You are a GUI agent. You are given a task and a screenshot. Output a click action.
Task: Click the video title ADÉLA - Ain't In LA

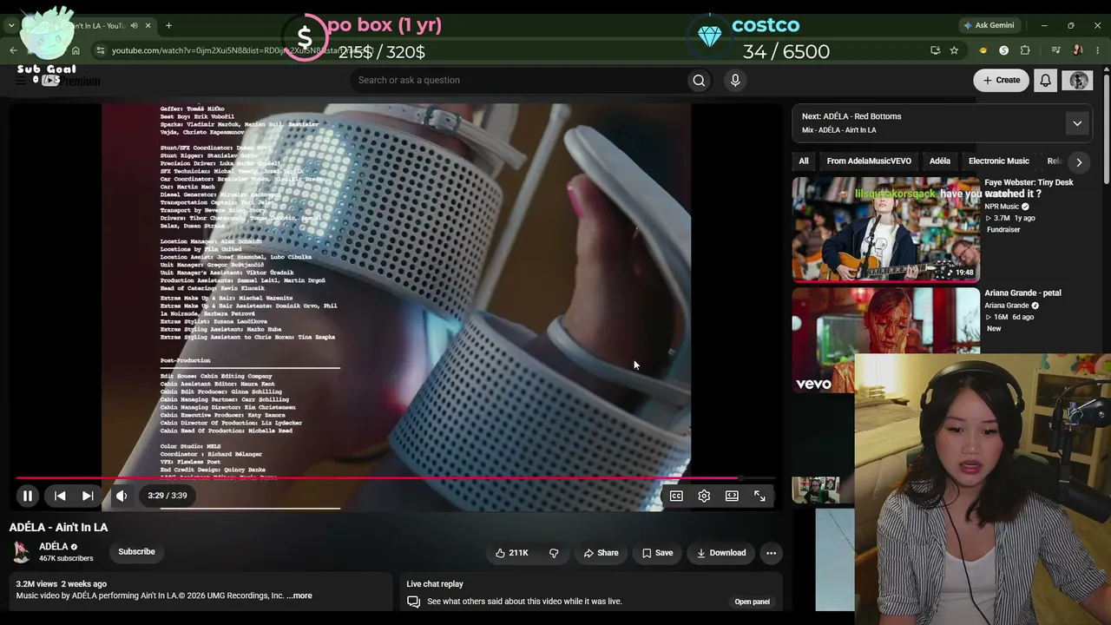click(59, 527)
